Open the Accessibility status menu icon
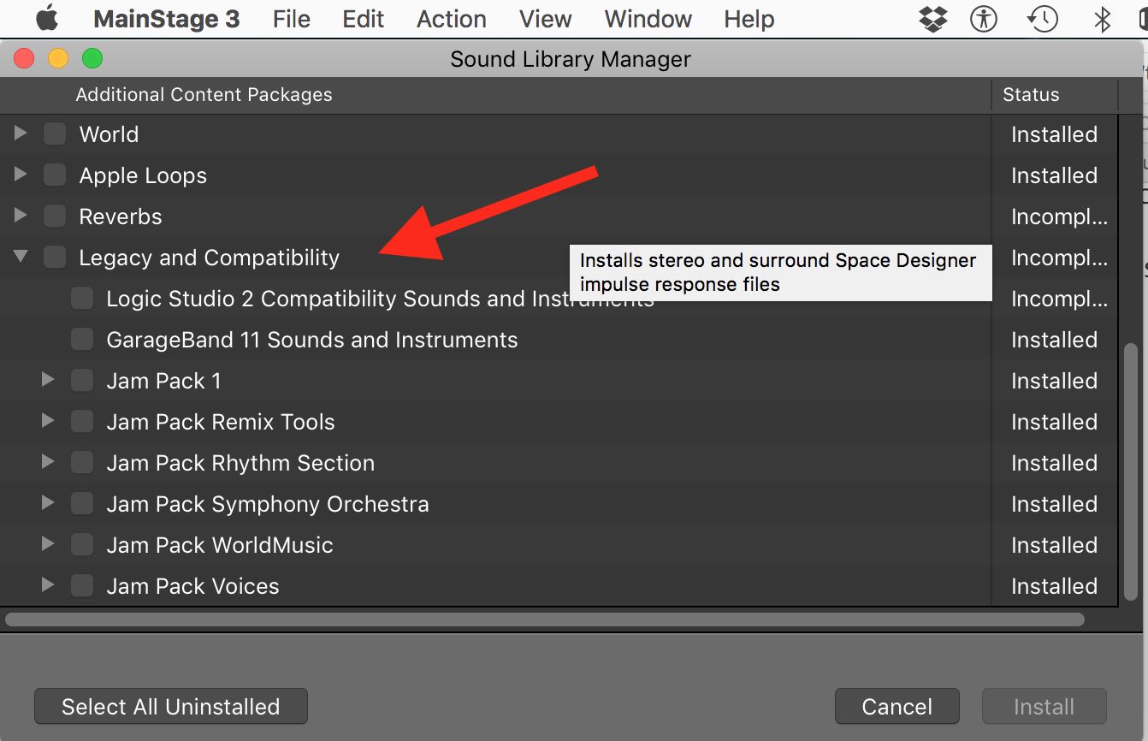This screenshot has height=741, width=1148. click(984, 18)
